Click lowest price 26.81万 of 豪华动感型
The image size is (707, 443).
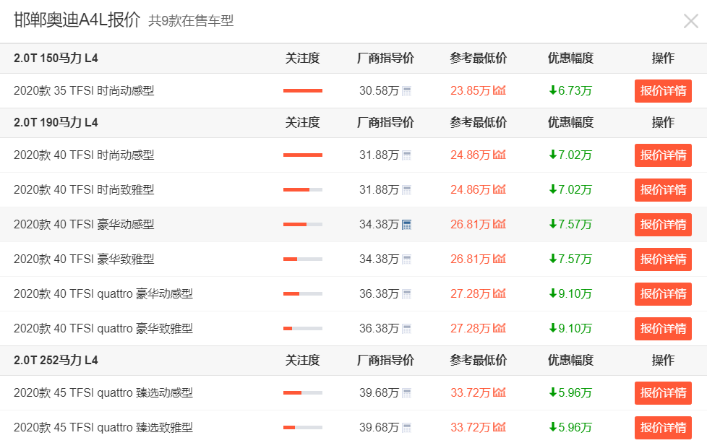470,225
